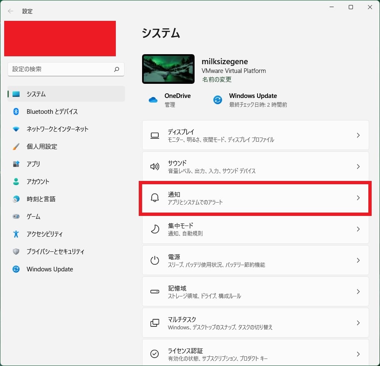Image resolution: width=380 pixels, height=366 pixels.
Task: Open Bluetooth とデバイス category
Action: pyautogui.click(x=66, y=111)
